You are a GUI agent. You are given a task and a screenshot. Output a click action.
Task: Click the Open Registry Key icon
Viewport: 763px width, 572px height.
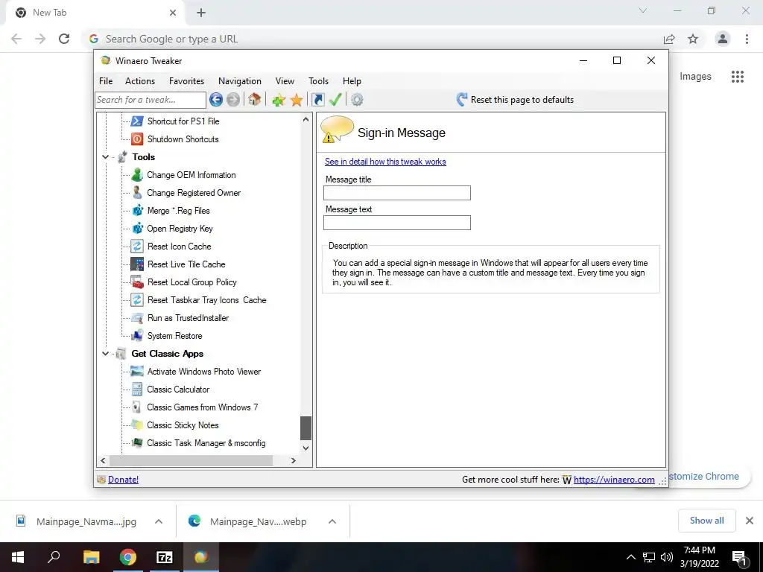[137, 229]
